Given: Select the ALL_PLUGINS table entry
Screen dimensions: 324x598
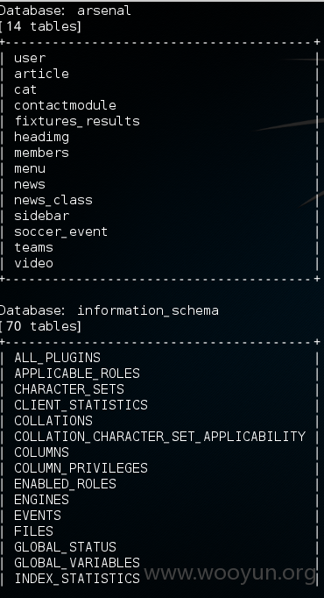Looking at the screenshot, I should point(57,358).
